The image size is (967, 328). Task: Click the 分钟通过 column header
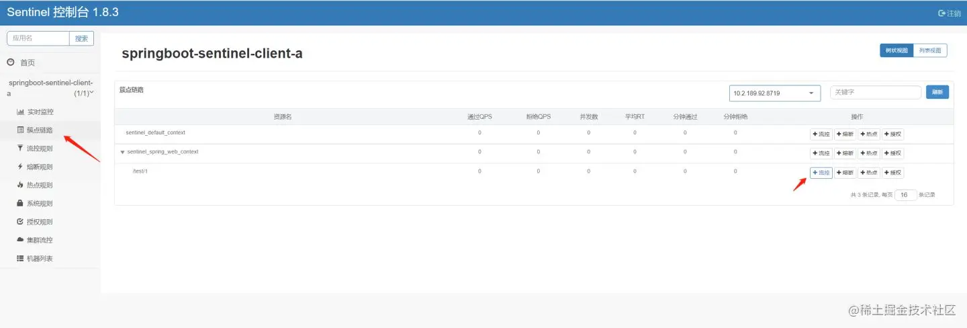(685, 116)
